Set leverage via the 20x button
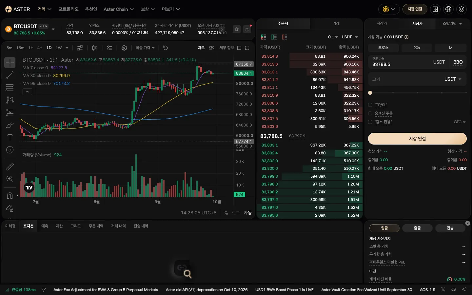Screen dimensions: 472x295 tap(417, 48)
